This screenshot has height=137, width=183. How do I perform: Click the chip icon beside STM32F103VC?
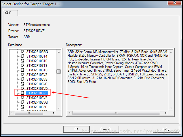[x=22, y=84]
